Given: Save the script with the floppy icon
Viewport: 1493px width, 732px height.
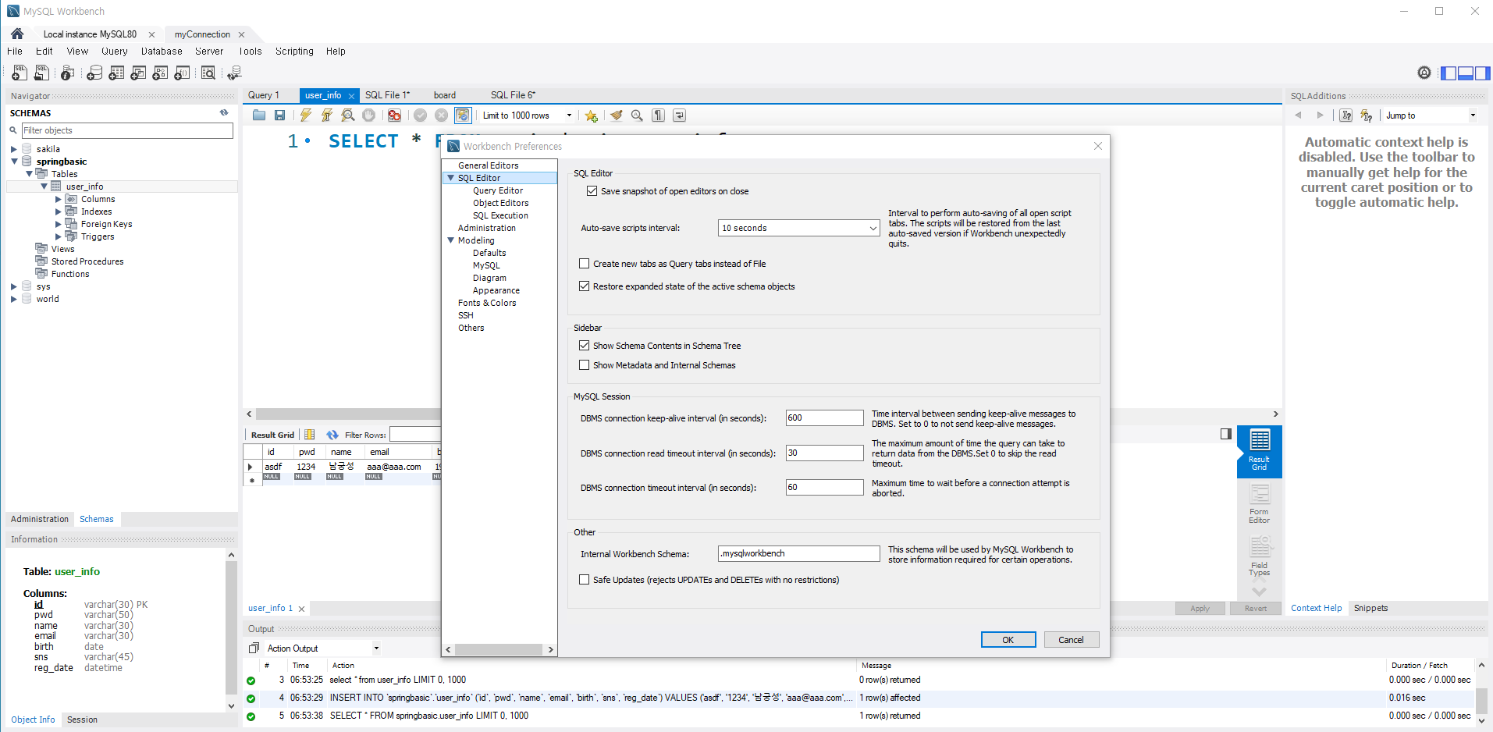Looking at the screenshot, I should pos(279,115).
